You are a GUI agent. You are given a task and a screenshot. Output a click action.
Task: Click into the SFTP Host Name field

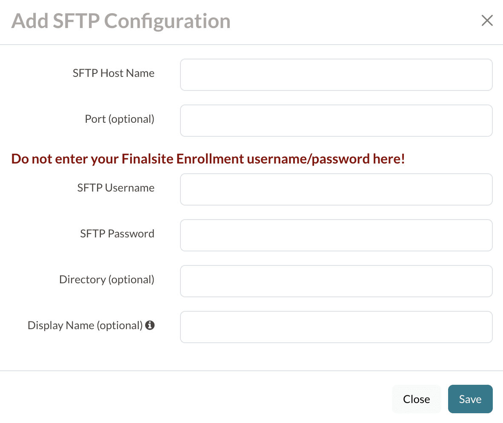click(336, 74)
